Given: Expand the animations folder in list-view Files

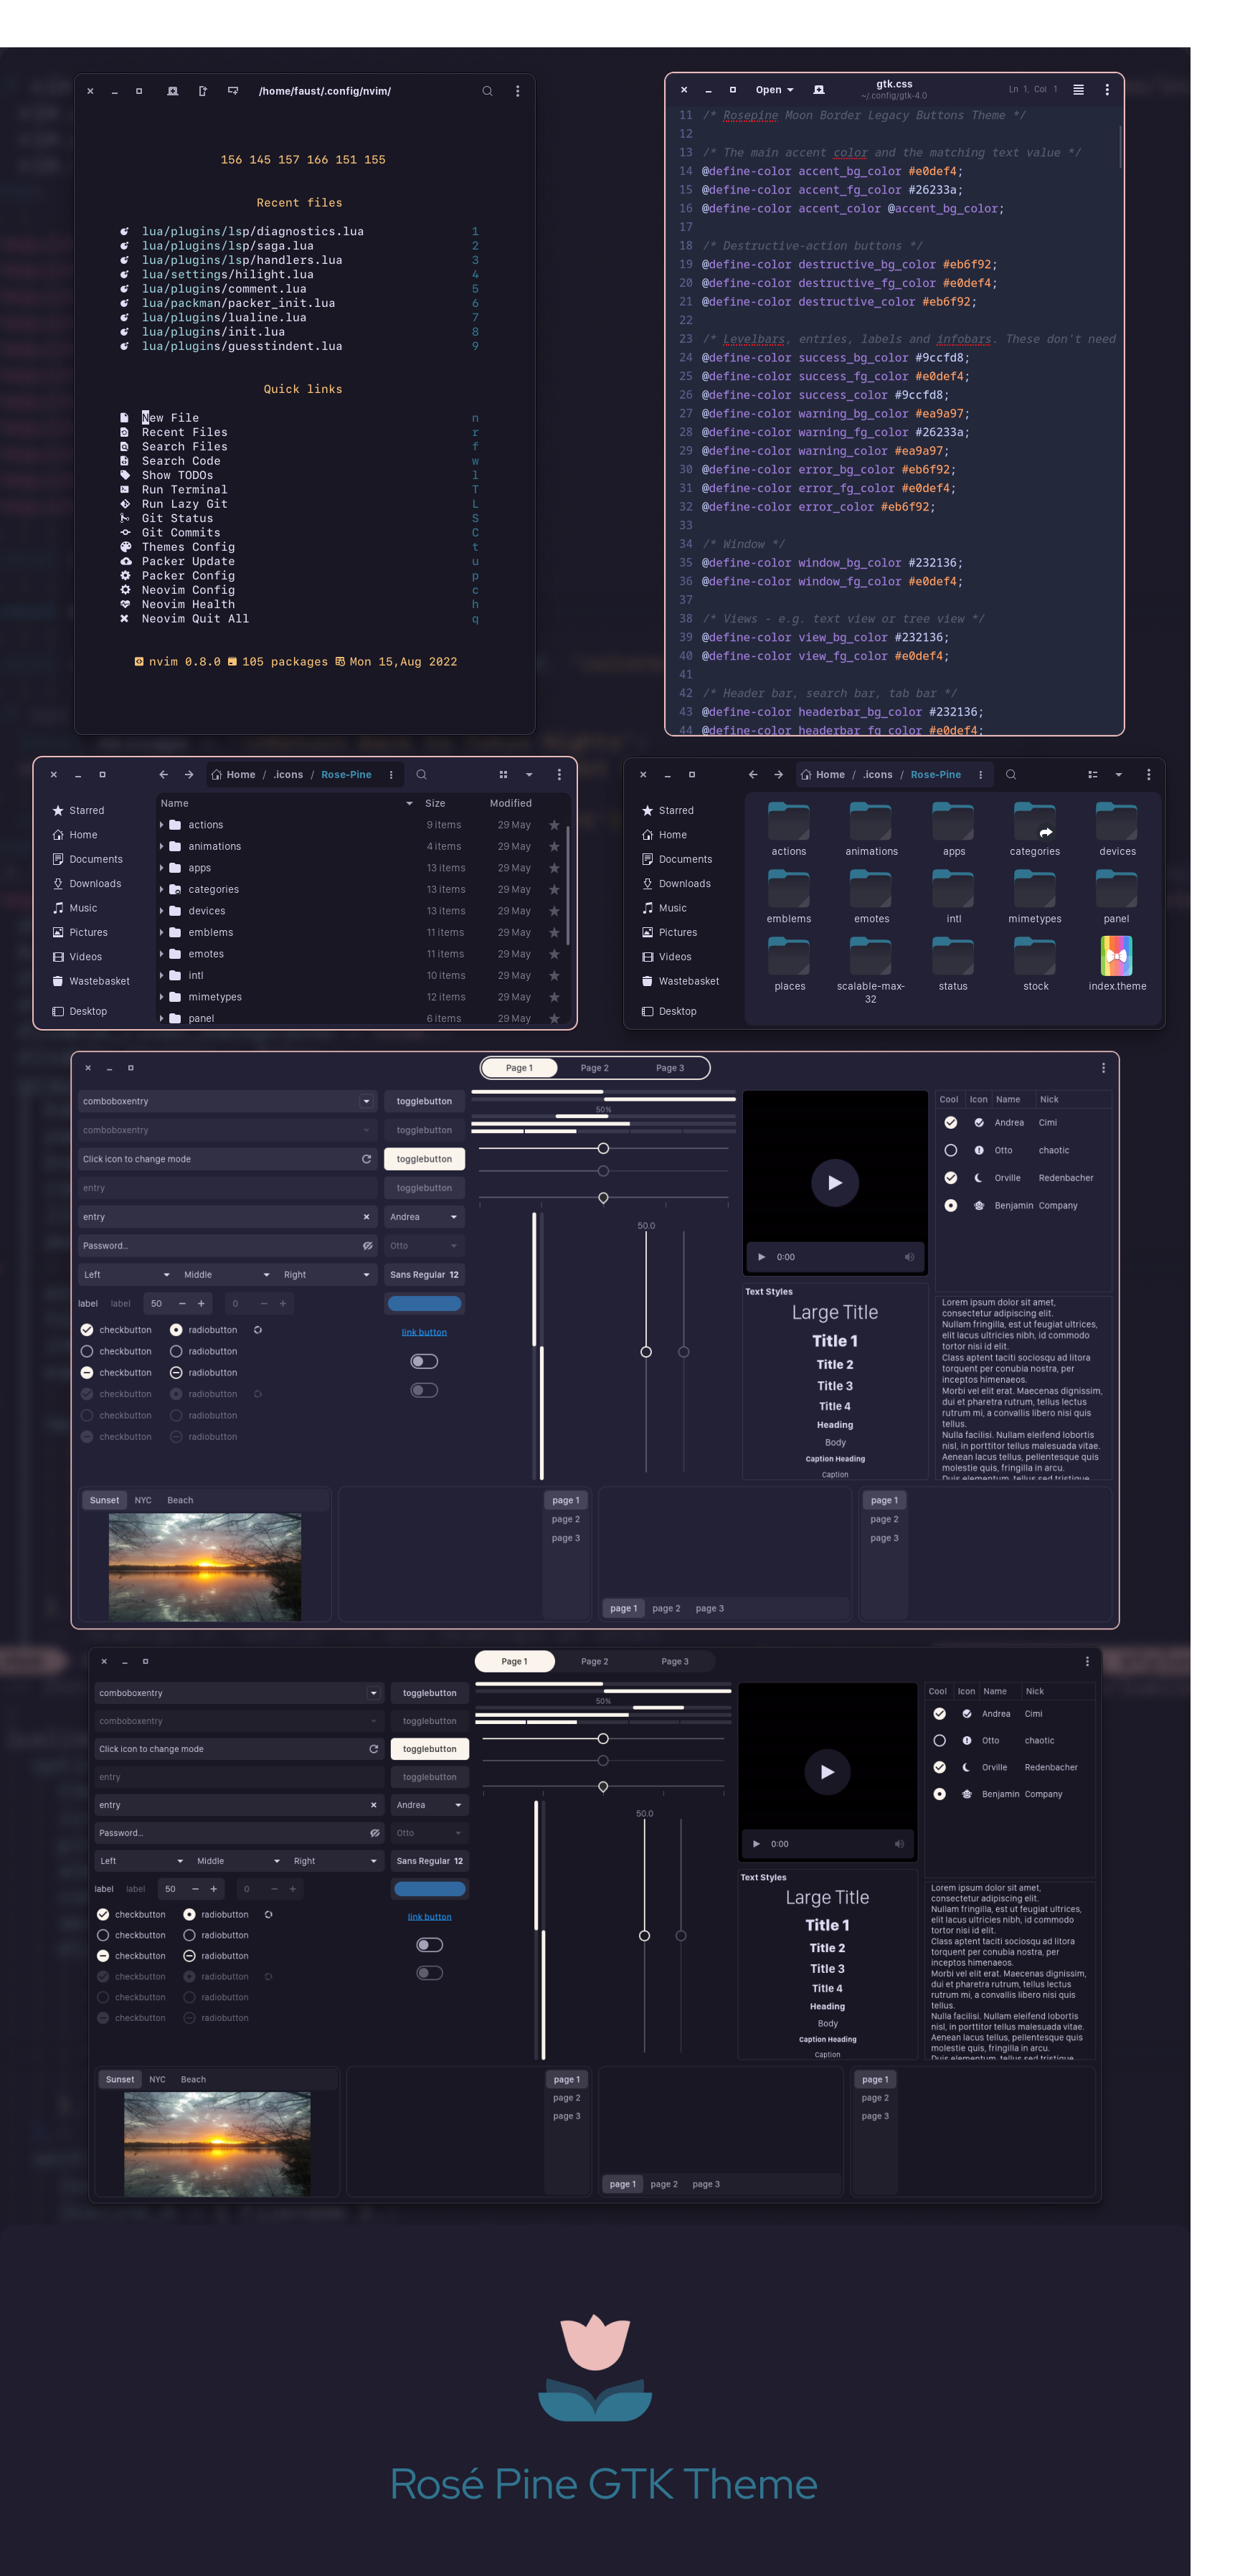Looking at the screenshot, I should point(162,846).
